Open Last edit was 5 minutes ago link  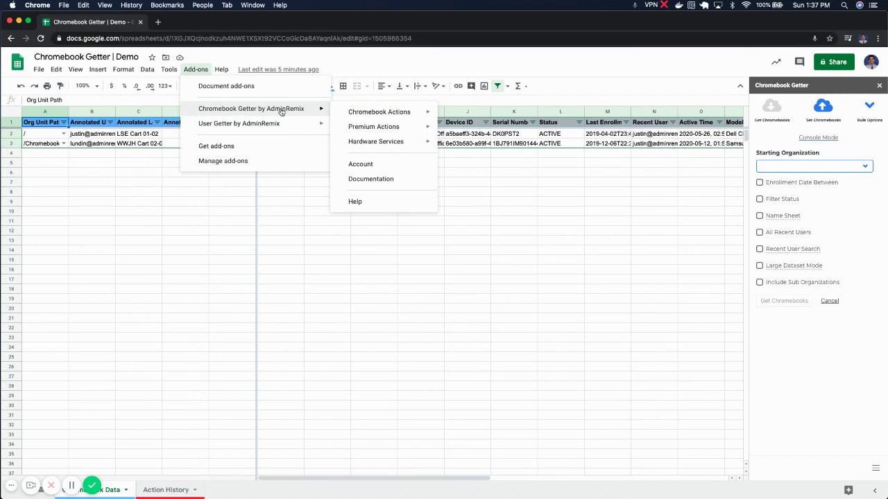[x=278, y=69]
